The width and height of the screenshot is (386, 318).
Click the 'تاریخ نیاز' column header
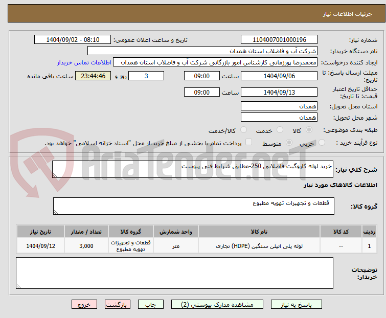pos(40,232)
